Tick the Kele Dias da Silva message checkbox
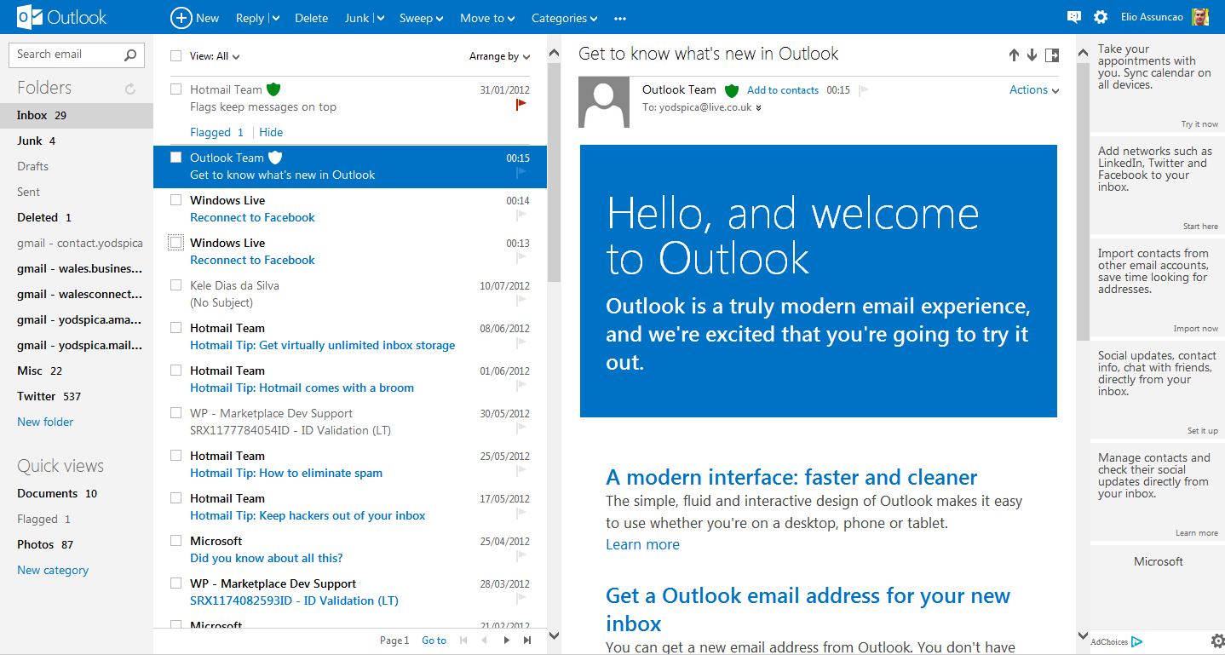The image size is (1225, 655). coord(176,284)
